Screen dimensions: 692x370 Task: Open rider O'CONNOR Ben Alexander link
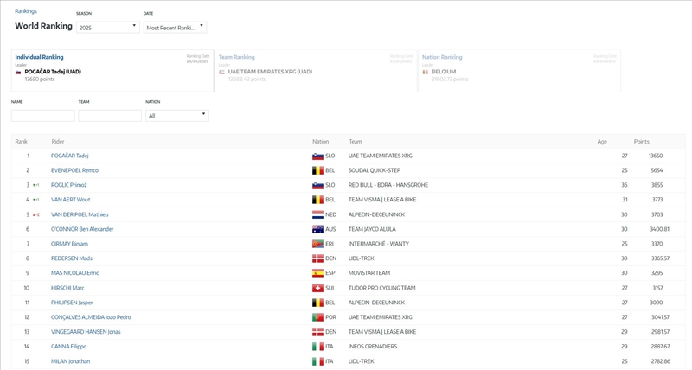[82, 229]
